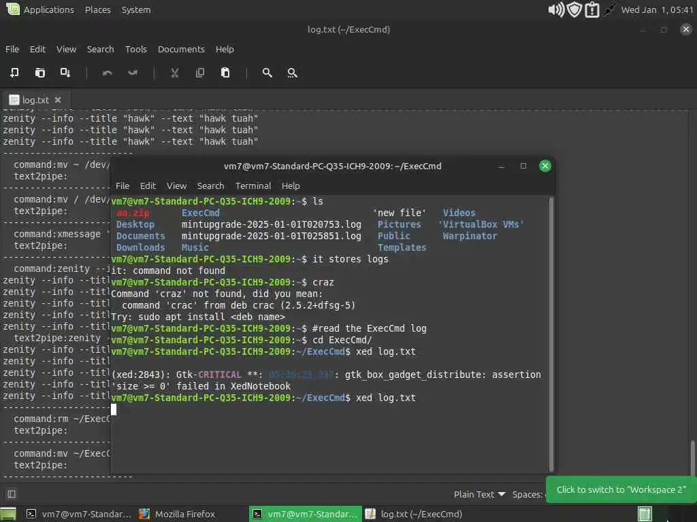Viewport: 697px width, 522px height.
Task: Click to switch to Workspace 2 tooltip
Action: click(x=621, y=489)
